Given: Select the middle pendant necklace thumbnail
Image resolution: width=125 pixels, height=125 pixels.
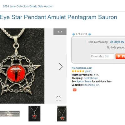Looking at the screenshot, I should point(34,113).
